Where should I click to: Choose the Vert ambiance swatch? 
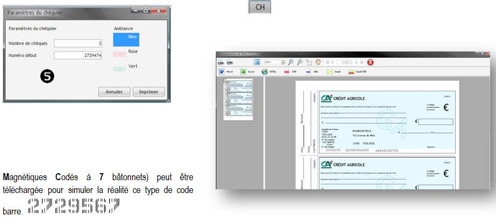point(120,69)
